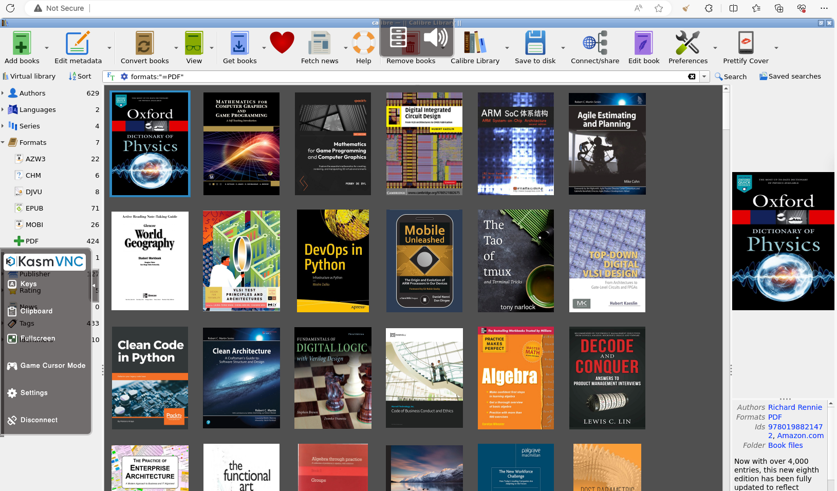Click the Search button
This screenshot has width=837, height=491.
coord(730,77)
